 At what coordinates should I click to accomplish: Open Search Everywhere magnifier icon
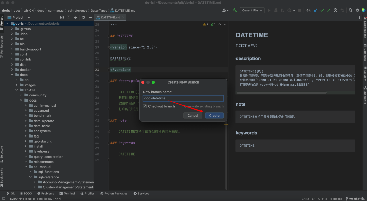tap(350, 10)
